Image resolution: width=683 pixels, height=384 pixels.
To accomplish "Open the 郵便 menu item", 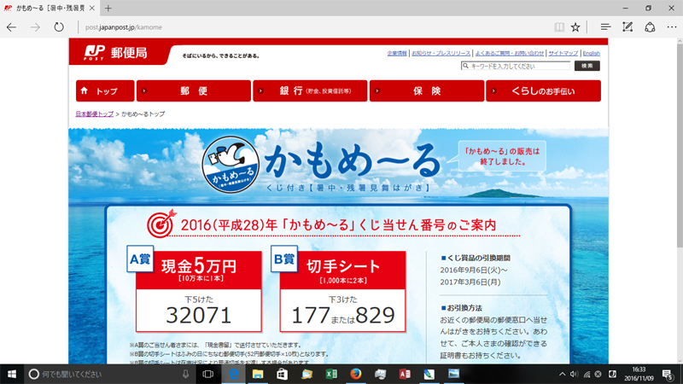I will pyautogui.click(x=194, y=90).
